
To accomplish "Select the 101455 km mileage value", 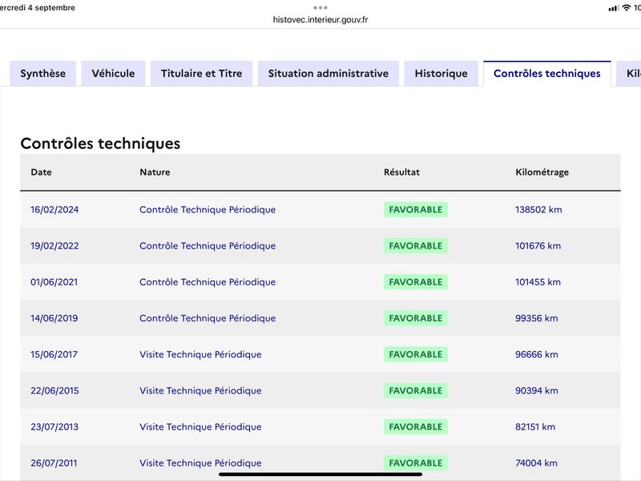I will point(538,282).
